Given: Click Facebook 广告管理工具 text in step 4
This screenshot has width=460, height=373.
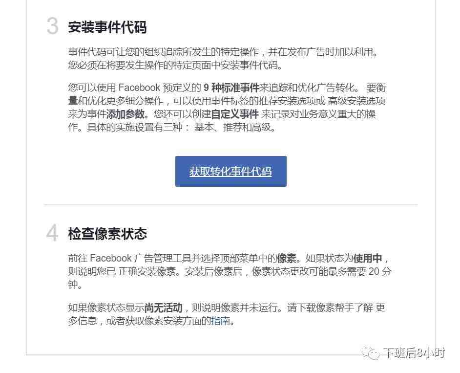Looking at the screenshot, I should pos(140,258).
